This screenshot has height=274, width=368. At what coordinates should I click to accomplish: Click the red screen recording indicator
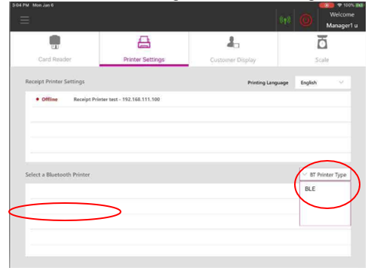pyautogui.click(x=327, y=5)
